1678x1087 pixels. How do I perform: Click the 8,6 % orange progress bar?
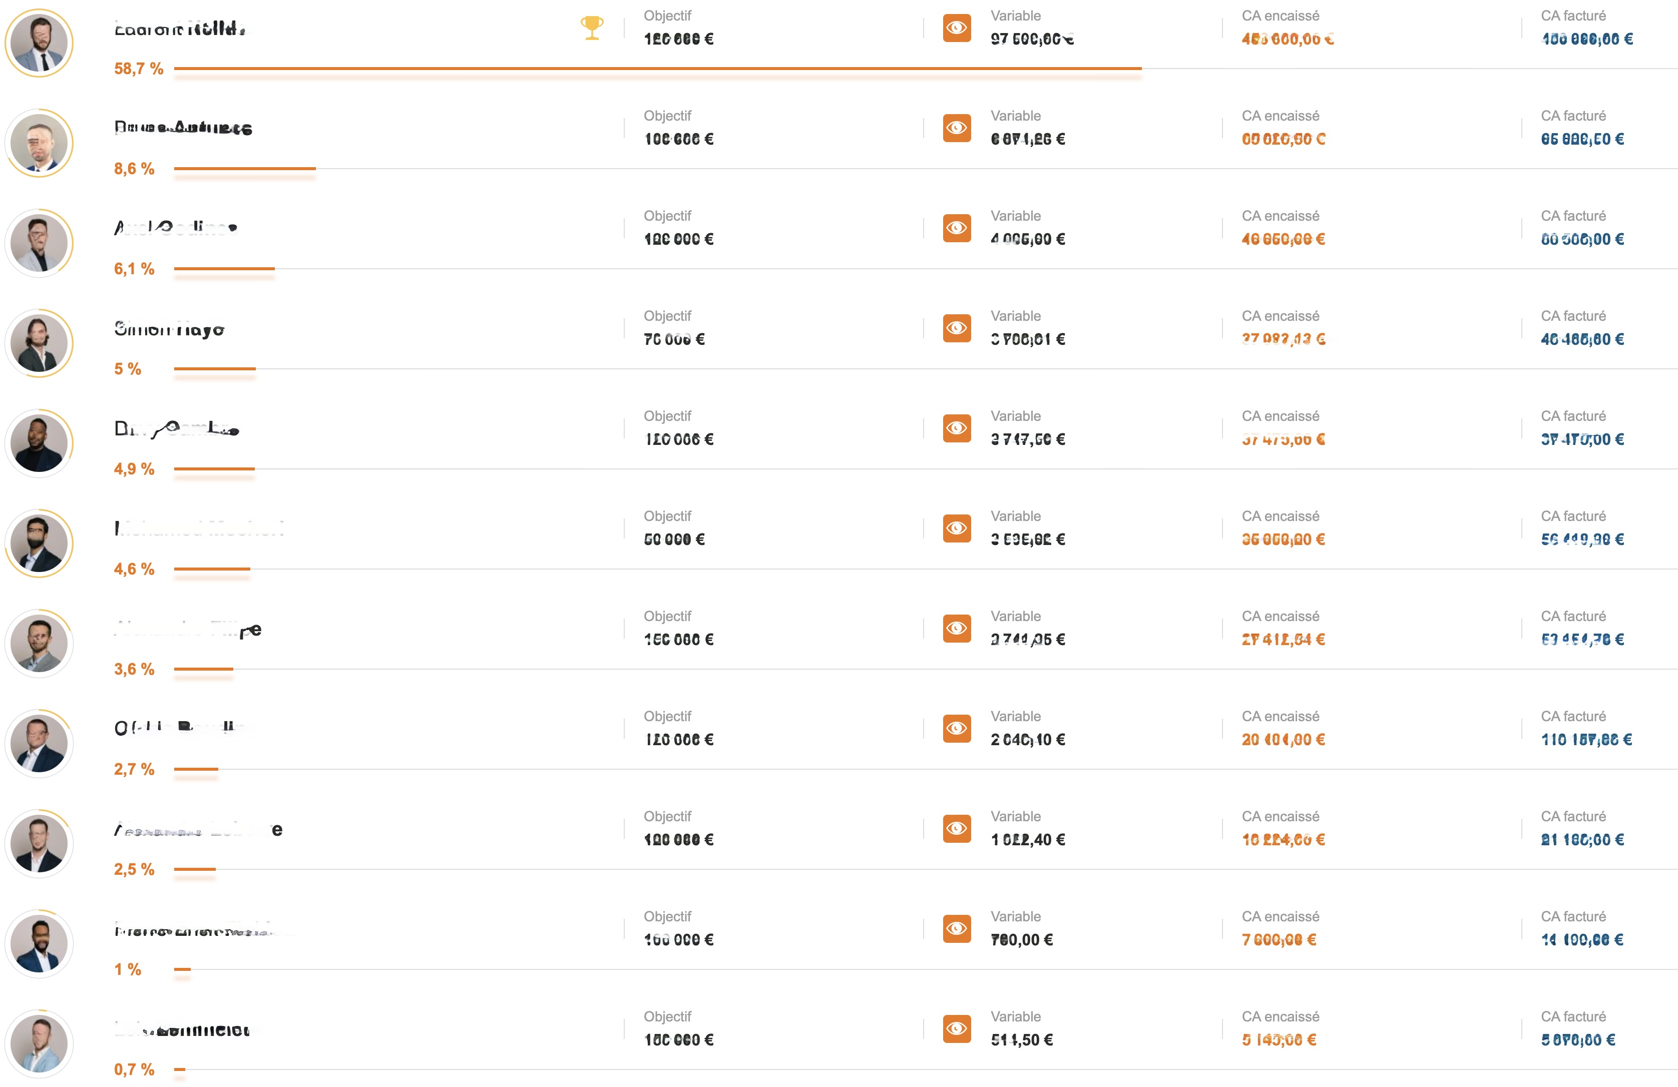pos(245,169)
